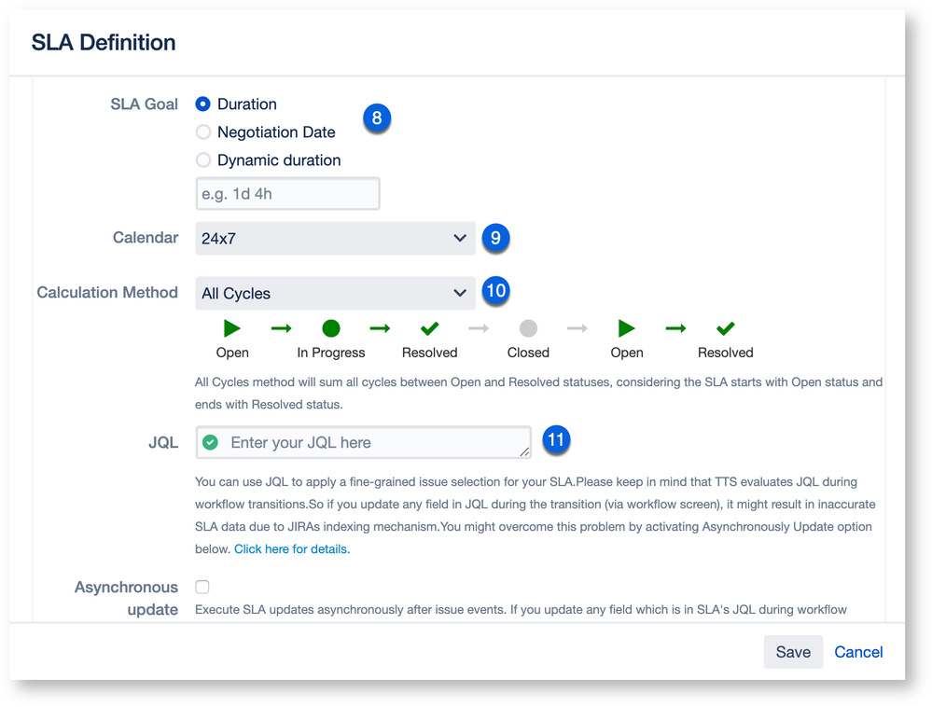Viewport: 932px width, 707px height.
Task: Click the duration field showing e.g. 1d 4h
Action: [287, 194]
